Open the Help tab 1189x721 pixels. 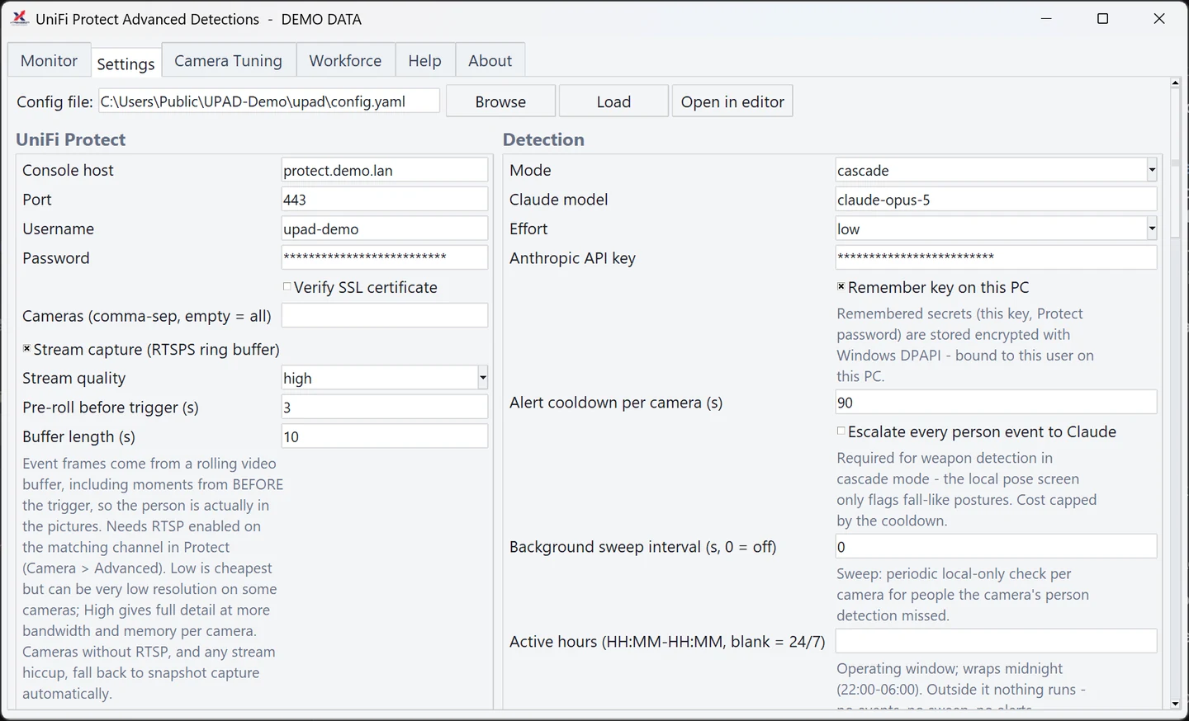tap(424, 60)
